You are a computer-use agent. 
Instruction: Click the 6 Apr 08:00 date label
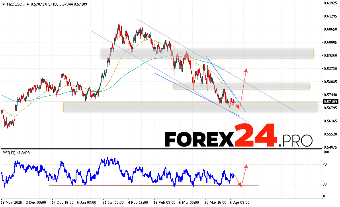pos(240,202)
